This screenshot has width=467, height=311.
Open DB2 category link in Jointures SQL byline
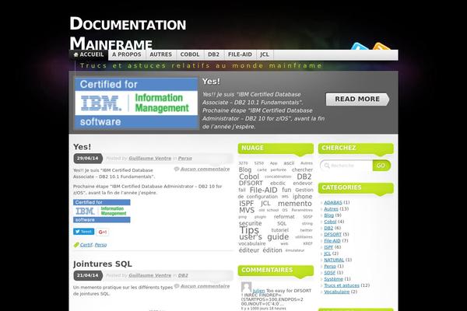click(x=183, y=275)
